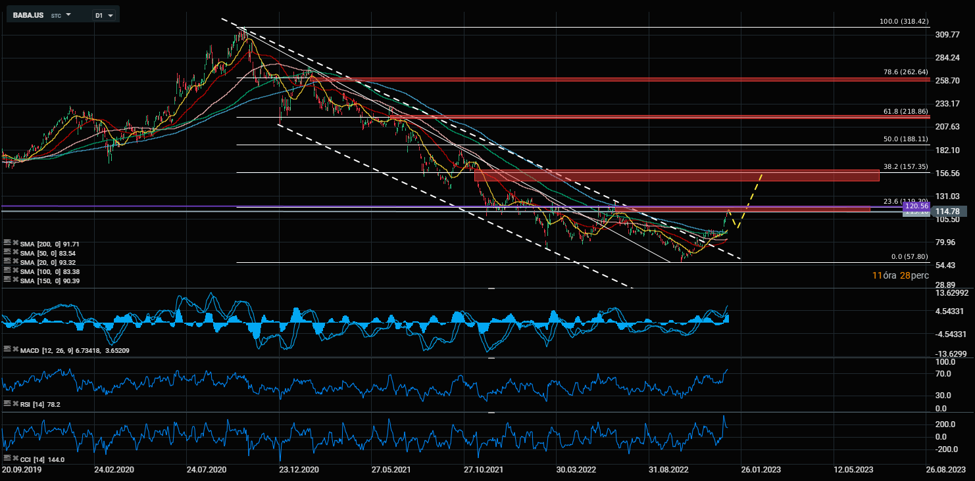Remove the MACD indicator panel
Image resolution: width=975 pixels, height=481 pixels.
tap(14, 350)
